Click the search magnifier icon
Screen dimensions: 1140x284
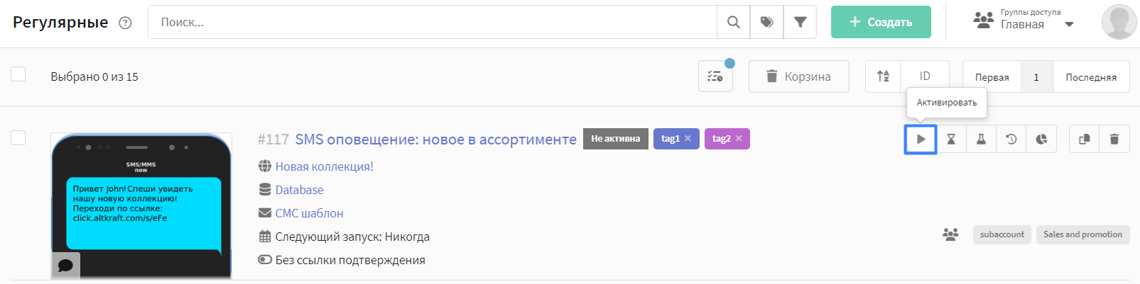point(734,22)
